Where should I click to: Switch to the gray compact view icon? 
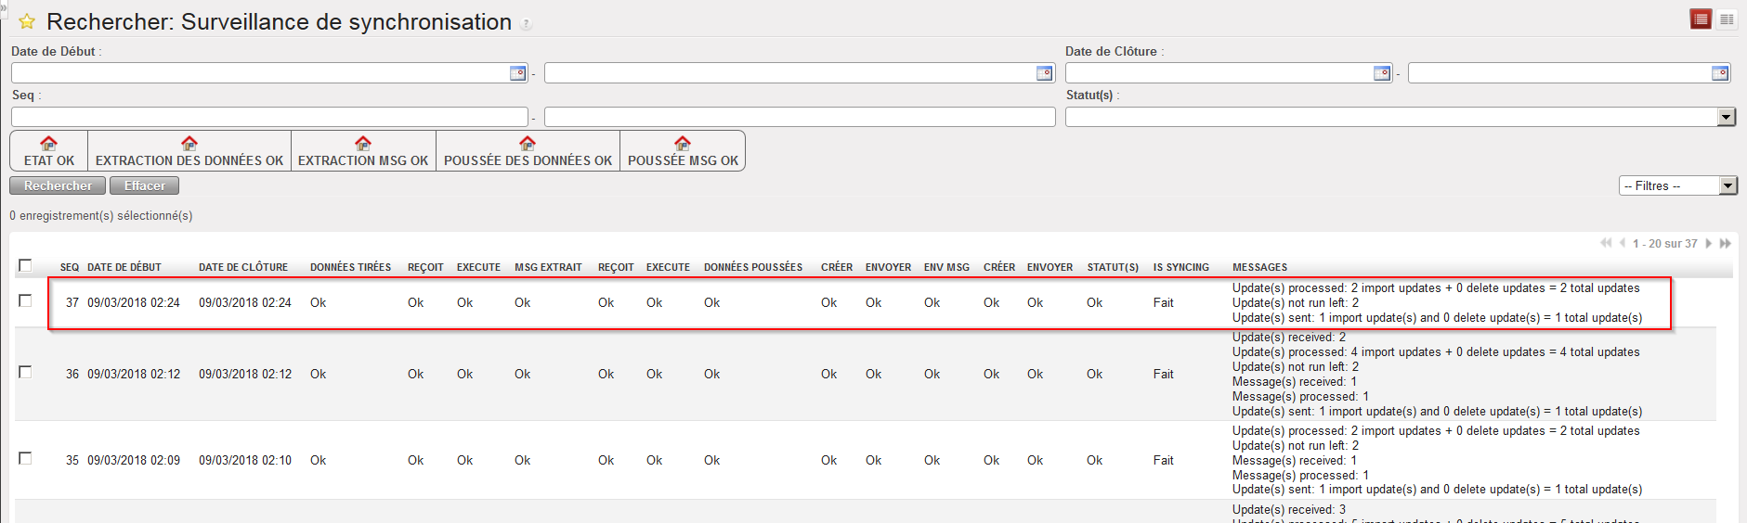click(1727, 19)
